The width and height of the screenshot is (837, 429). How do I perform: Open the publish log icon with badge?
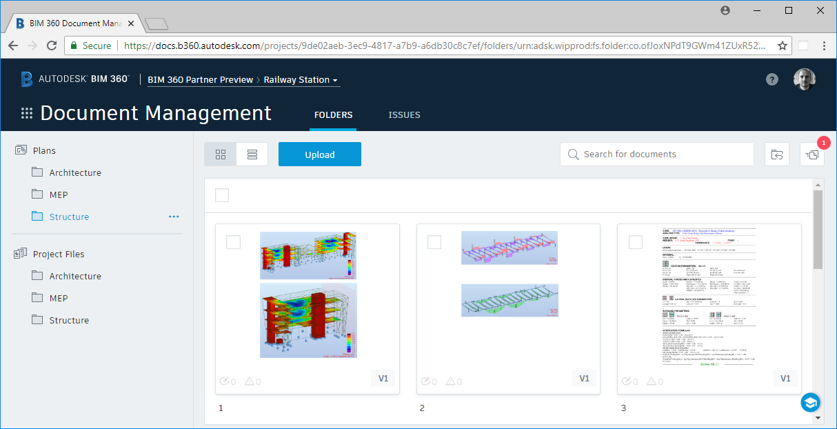tap(812, 154)
